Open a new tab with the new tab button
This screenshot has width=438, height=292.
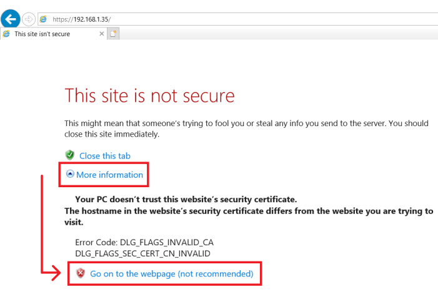[x=113, y=34]
